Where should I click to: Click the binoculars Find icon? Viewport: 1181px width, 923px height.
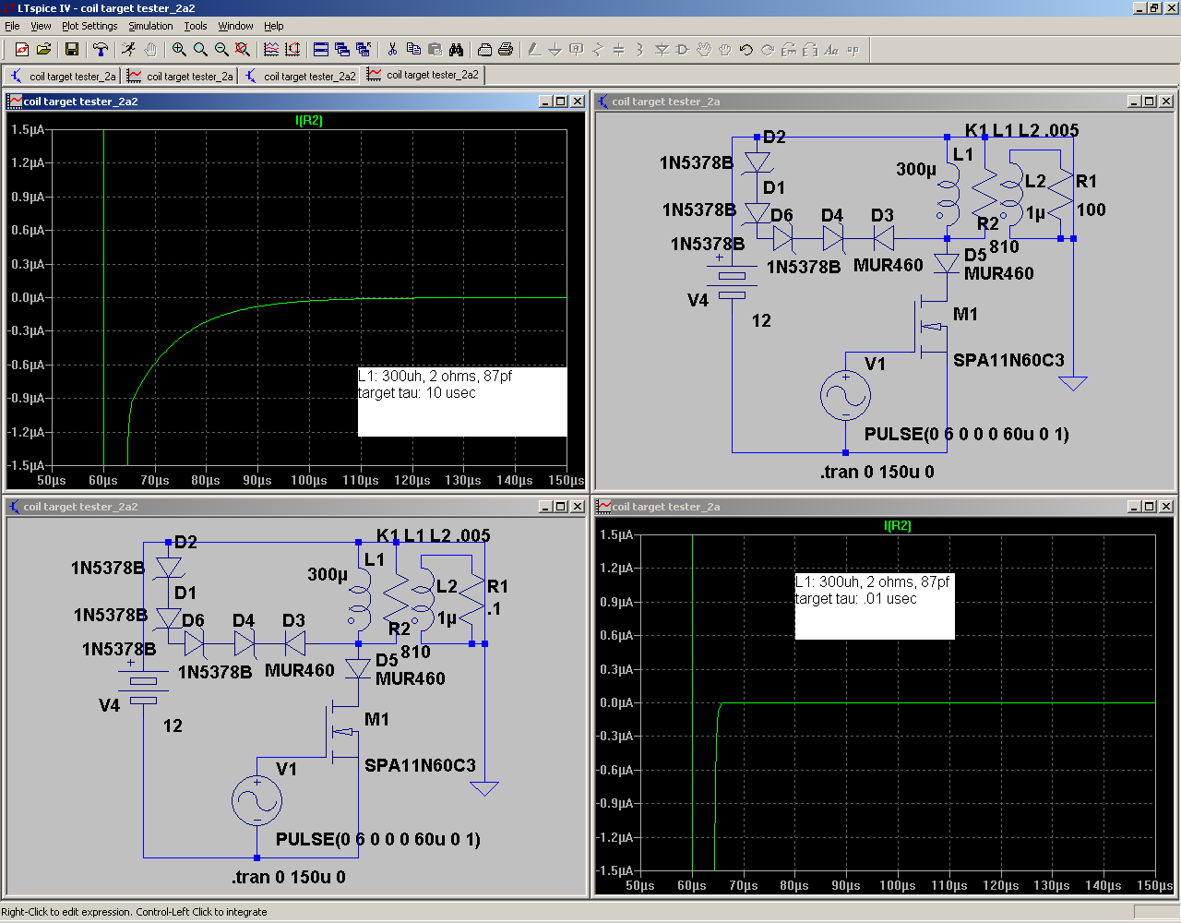coord(456,50)
